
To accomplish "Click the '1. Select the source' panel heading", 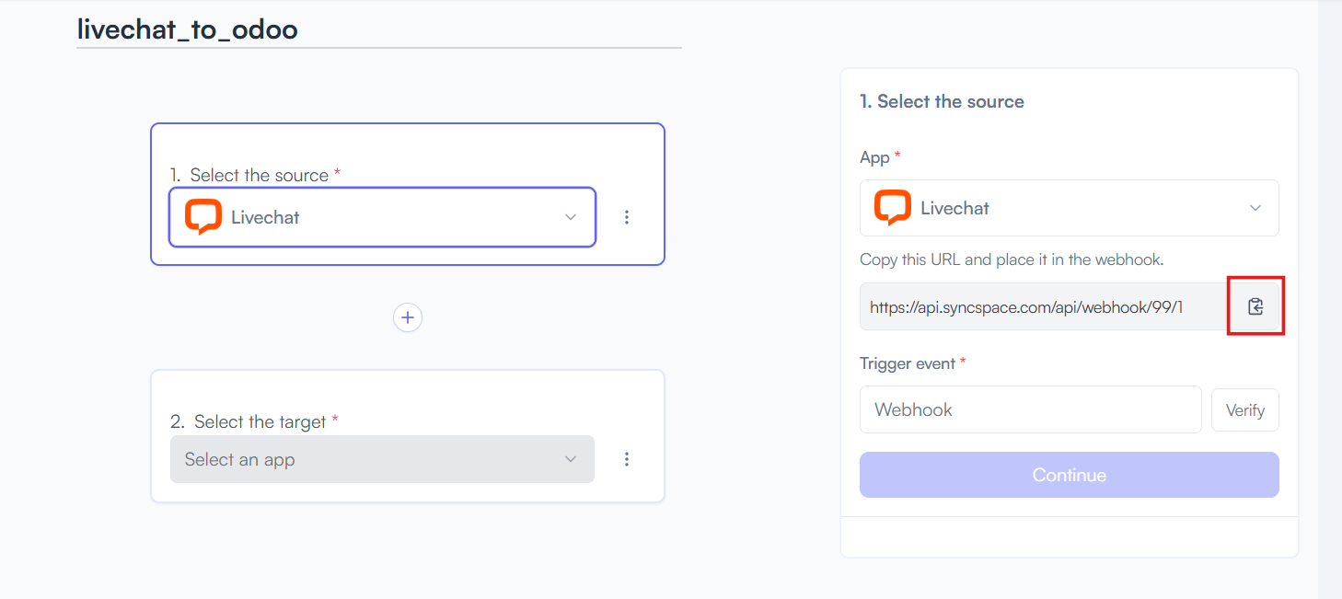I will pyautogui.click(x=942, y=101).
